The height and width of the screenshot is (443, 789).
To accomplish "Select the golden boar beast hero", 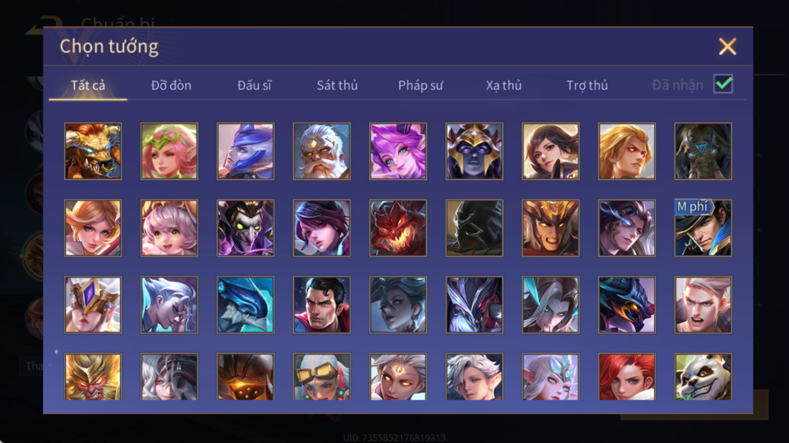I will pyautogui.click(x=93, y=151).
